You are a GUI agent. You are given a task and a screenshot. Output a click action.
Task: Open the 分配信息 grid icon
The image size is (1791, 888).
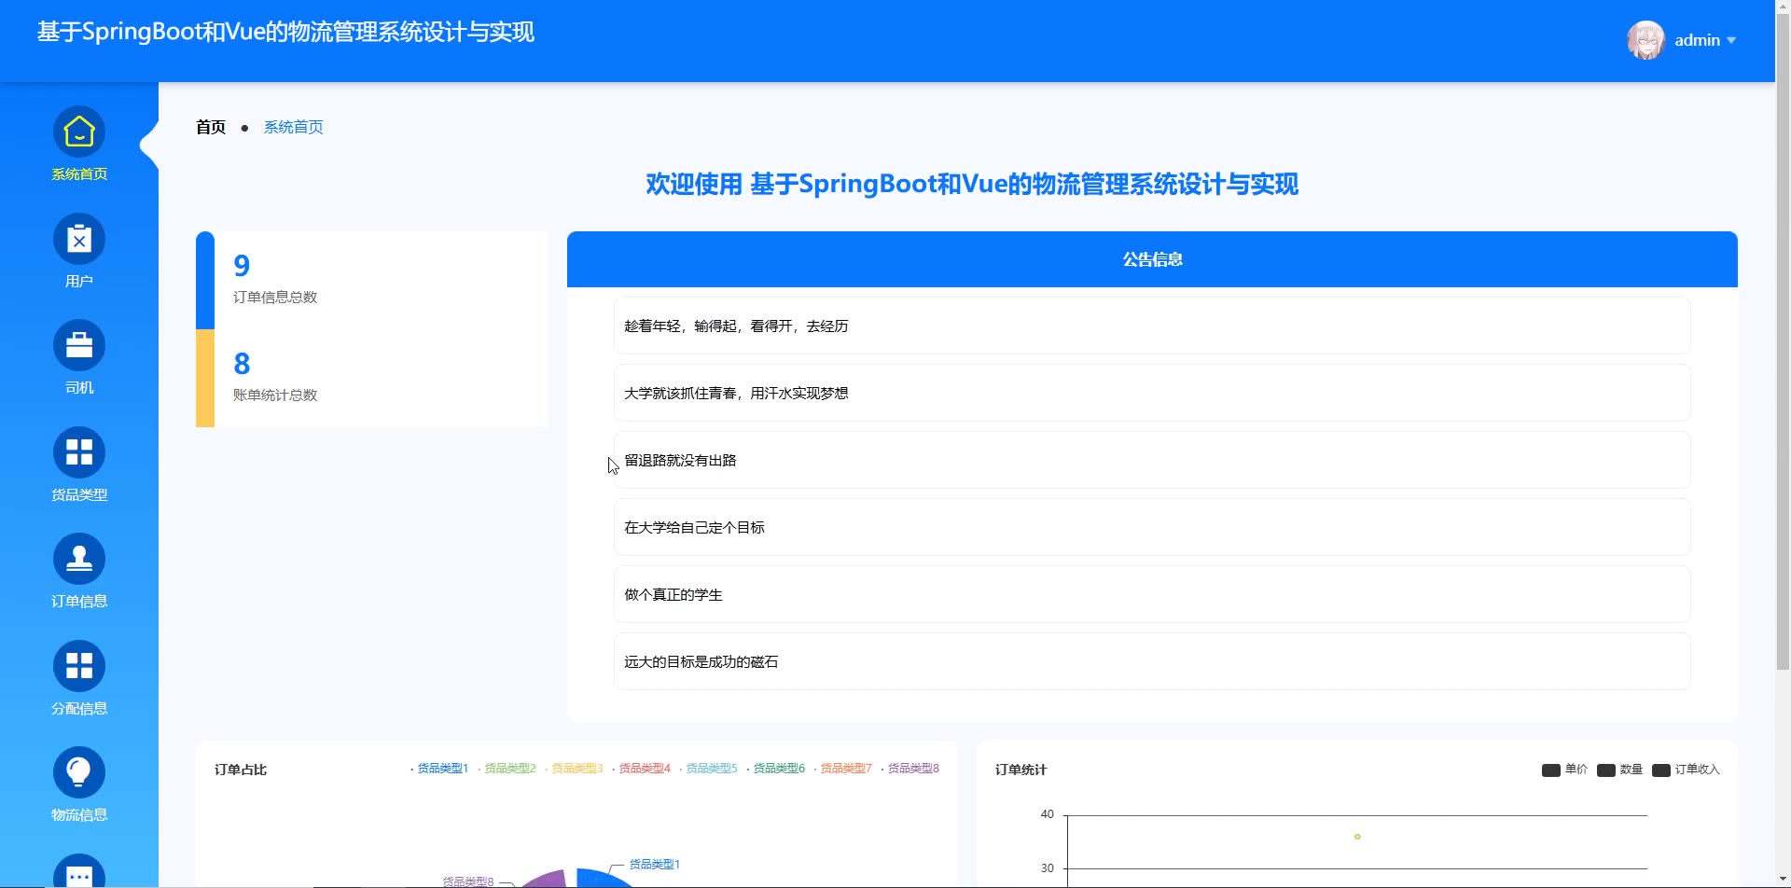tap(79, 666)
